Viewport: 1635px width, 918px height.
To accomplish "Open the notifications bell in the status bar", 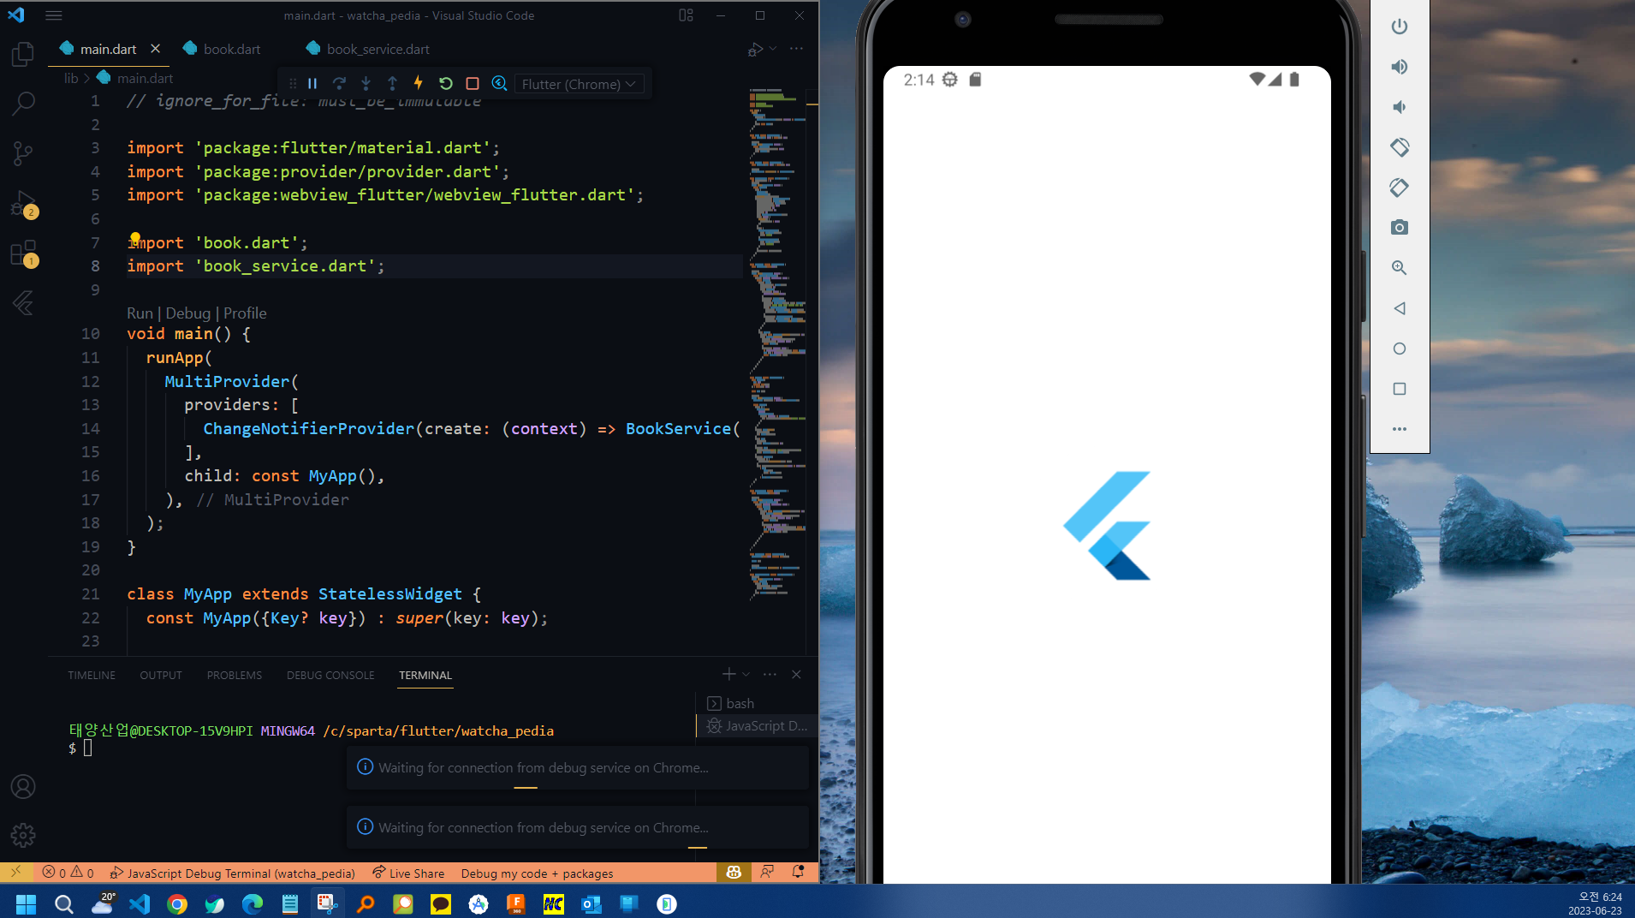I will point(798,873).
